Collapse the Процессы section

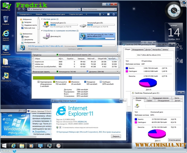click(x=117, y=55)
